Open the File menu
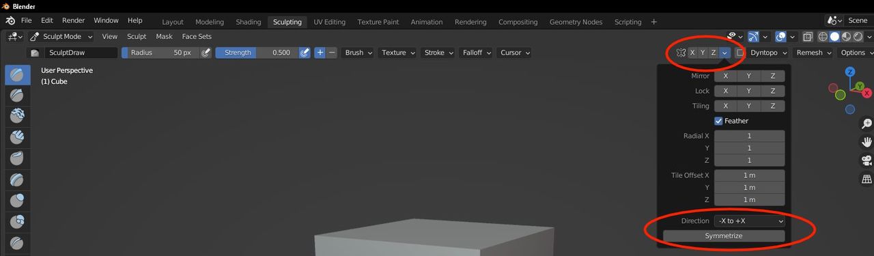The image size is (874, 256). [x=26, y=21]
